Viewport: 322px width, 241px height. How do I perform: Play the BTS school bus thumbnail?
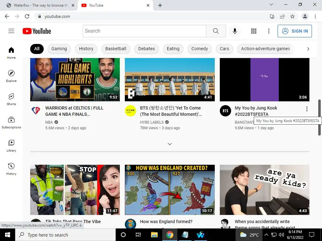pyautogui.click(x=170, y=79)
